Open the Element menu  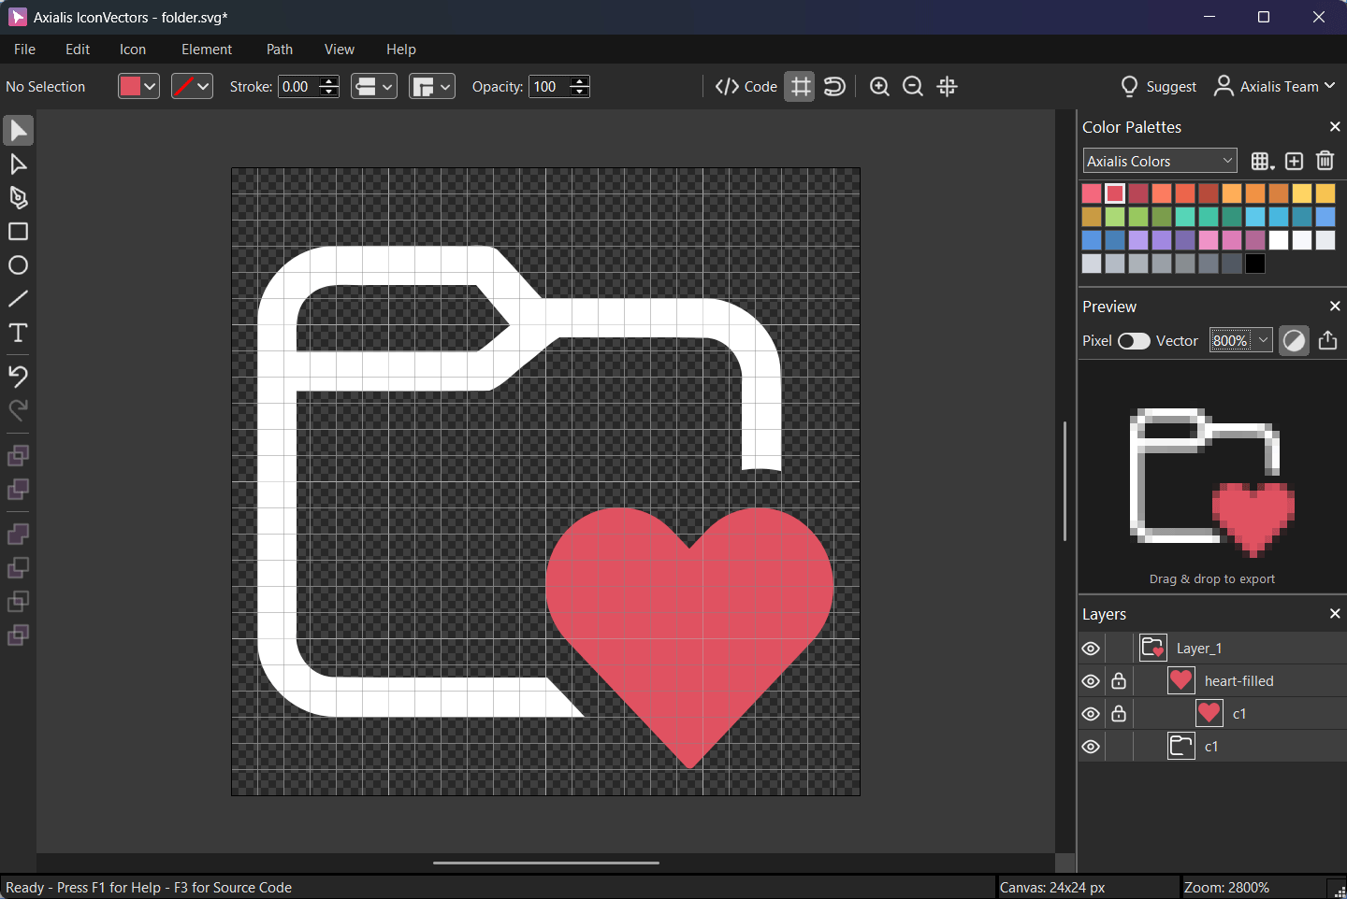coord(206,49)
